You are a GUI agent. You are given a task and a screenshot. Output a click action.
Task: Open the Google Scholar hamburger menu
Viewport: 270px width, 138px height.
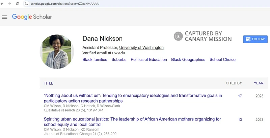(5, 17)
